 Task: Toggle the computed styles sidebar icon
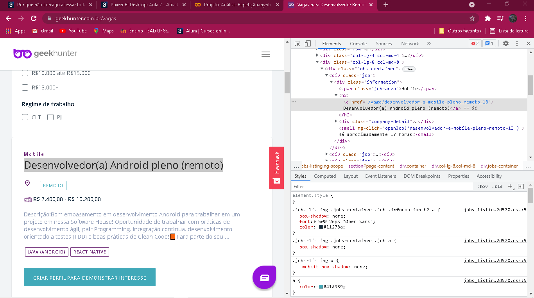coord(521,187)
